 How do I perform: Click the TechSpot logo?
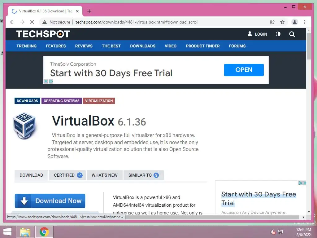pyautogui.click(x=43, y=34)
